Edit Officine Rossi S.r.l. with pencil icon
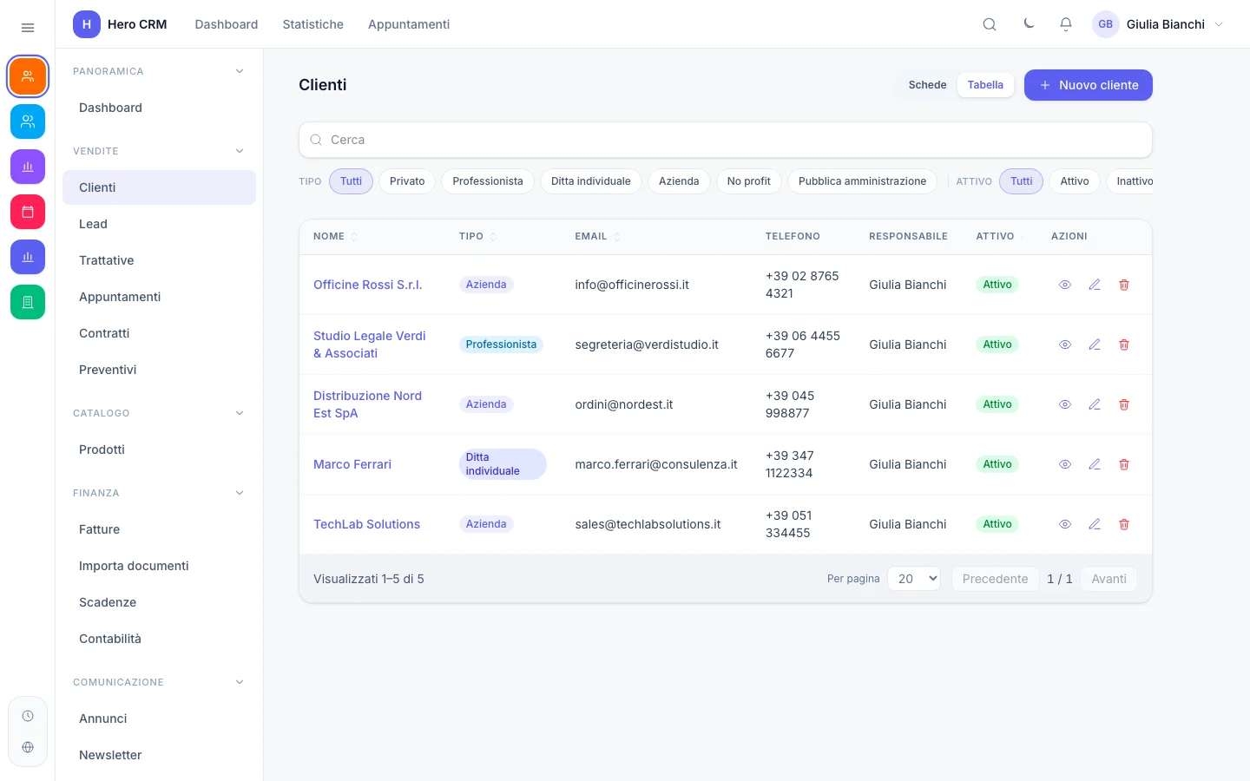This screenshot has height=781, width=1250. [1095, 285]
